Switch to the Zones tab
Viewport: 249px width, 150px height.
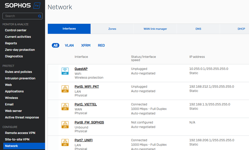pyautogui.click(x=112, y=29)
